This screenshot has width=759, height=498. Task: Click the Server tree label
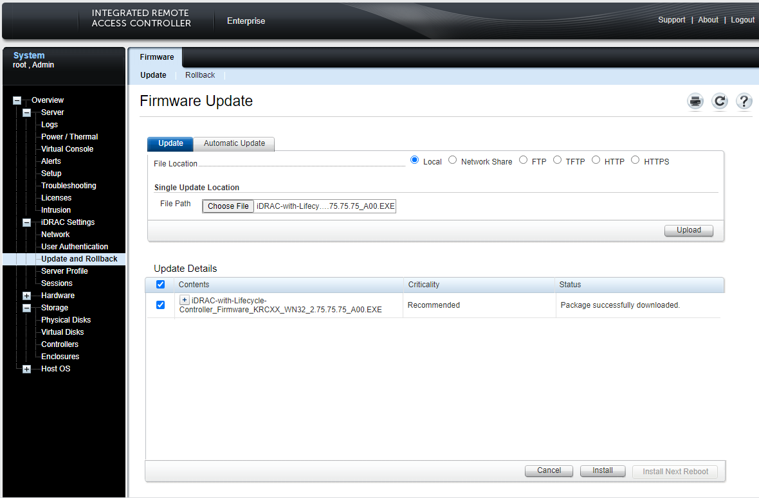(x=52, y=112)
